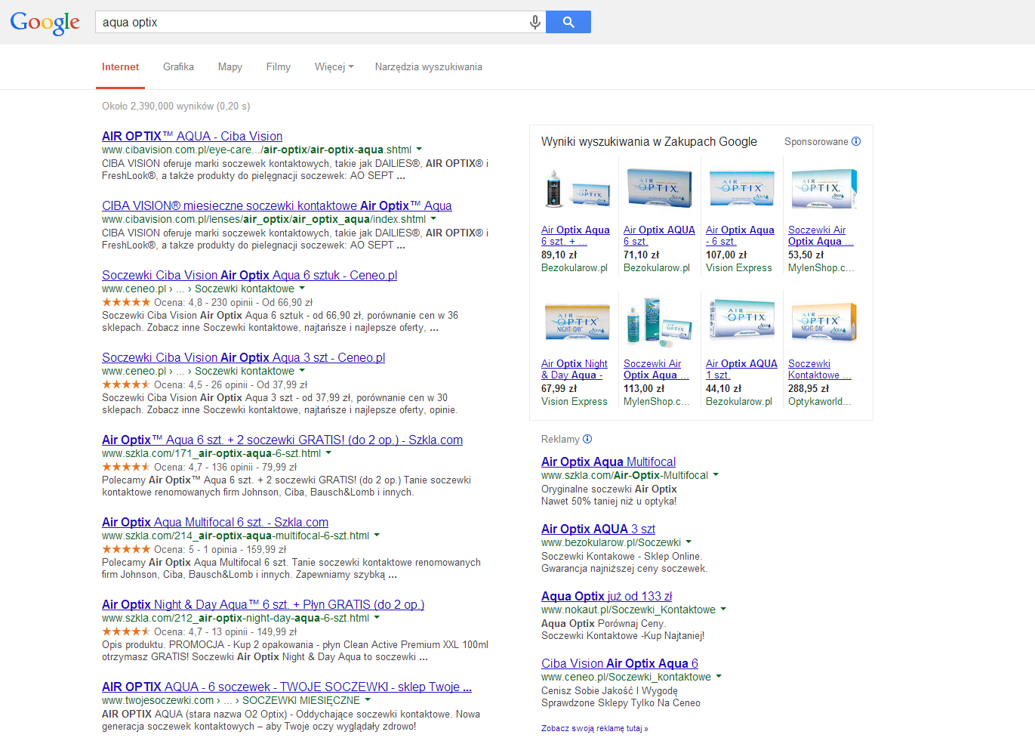This screenshot has height=744, width=1035.
Task: Click result count text Około 2,390,000 wyników
Action: point(176,107)
